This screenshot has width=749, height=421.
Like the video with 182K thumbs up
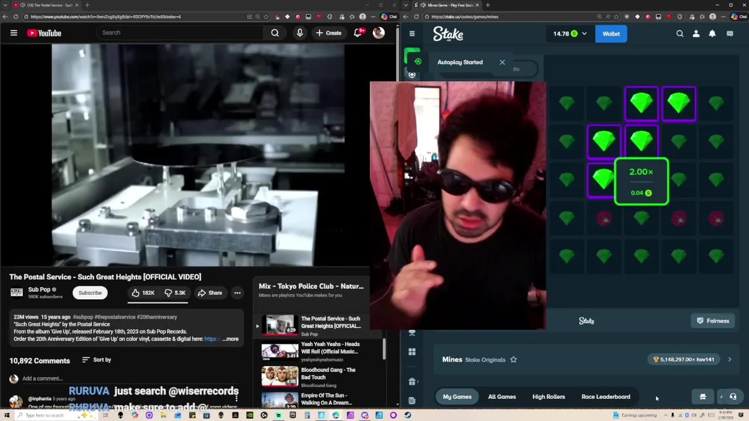[x=143, y=293]
